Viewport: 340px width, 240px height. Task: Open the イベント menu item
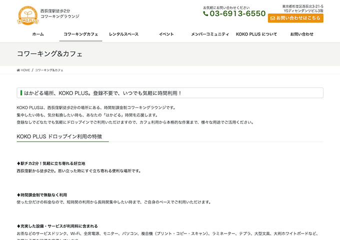click(x=166, y=34)
